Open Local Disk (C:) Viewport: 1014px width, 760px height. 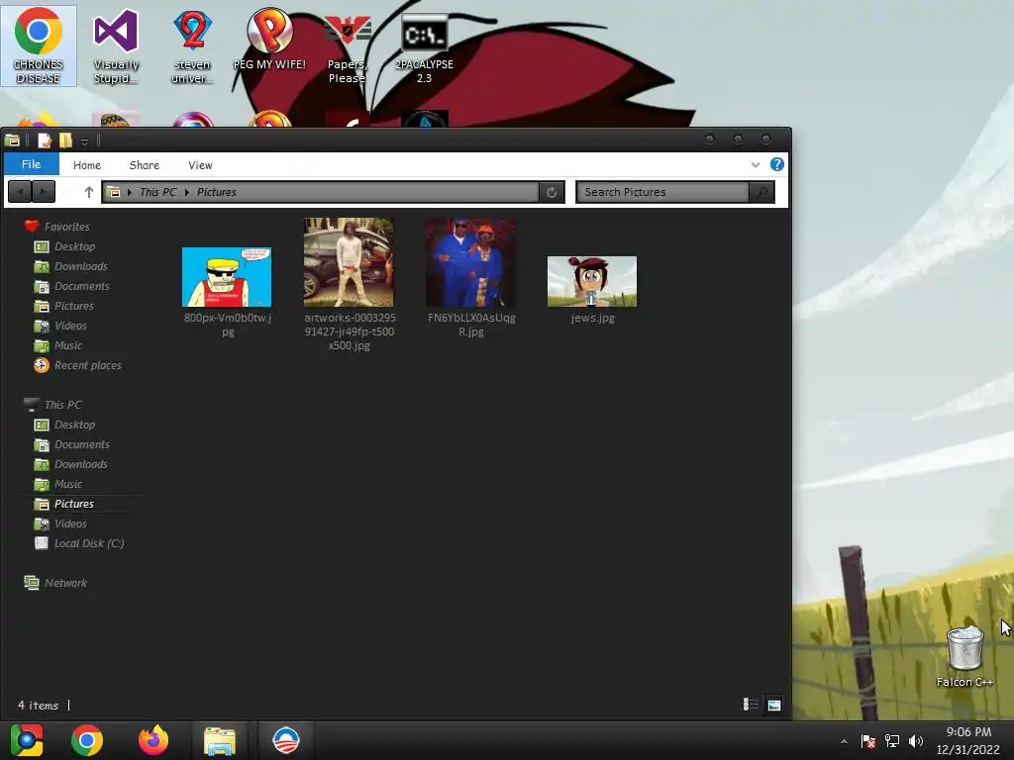88,543
